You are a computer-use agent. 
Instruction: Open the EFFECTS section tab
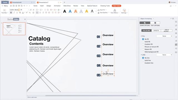coord(156,31)
